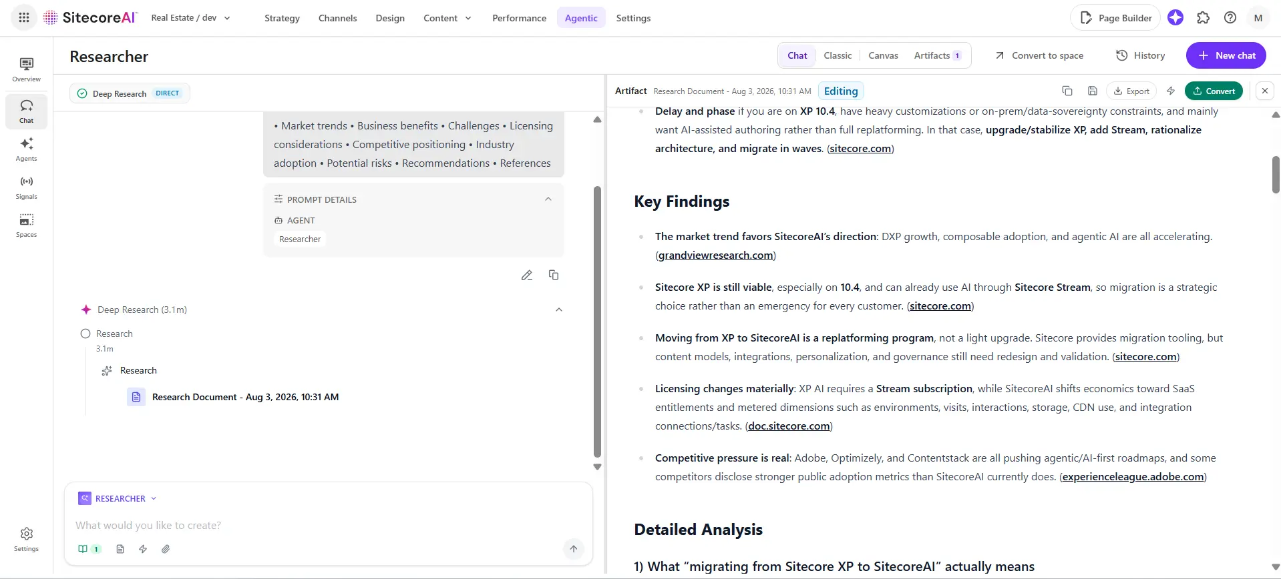Screen dimensions: 1281x579
Task: Open Spaces in the sidebar
Action: point(27,225)
